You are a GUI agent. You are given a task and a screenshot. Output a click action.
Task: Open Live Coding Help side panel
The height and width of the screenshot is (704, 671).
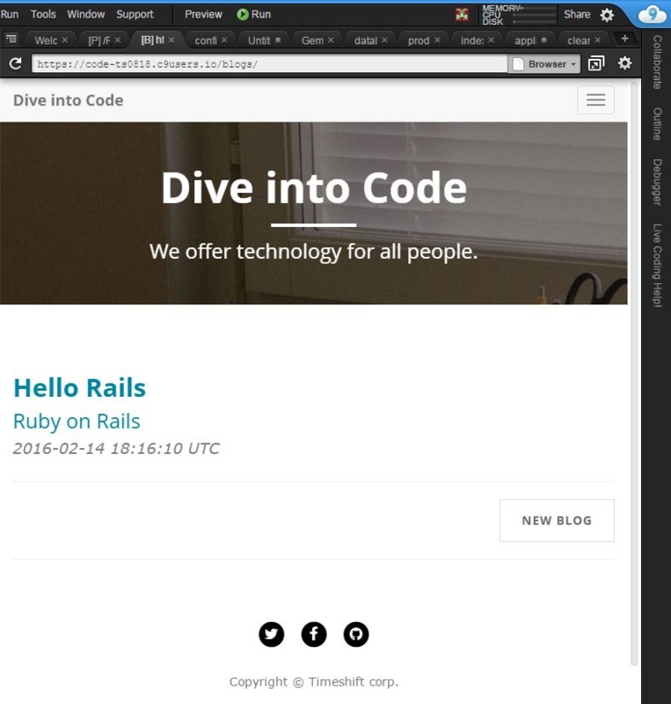657,266
